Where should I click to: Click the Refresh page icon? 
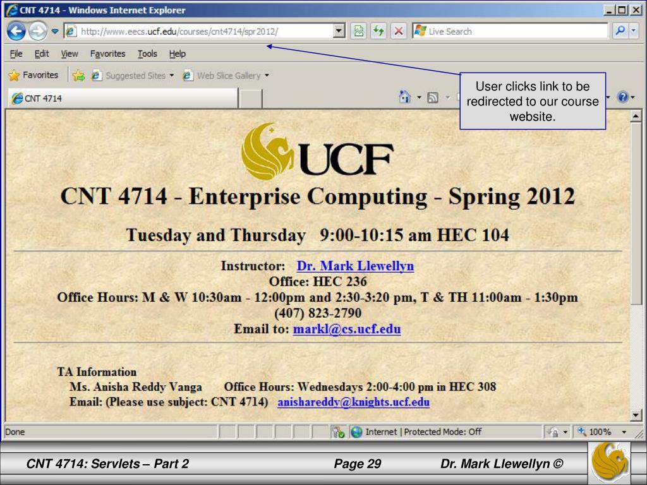coord(378,32)
